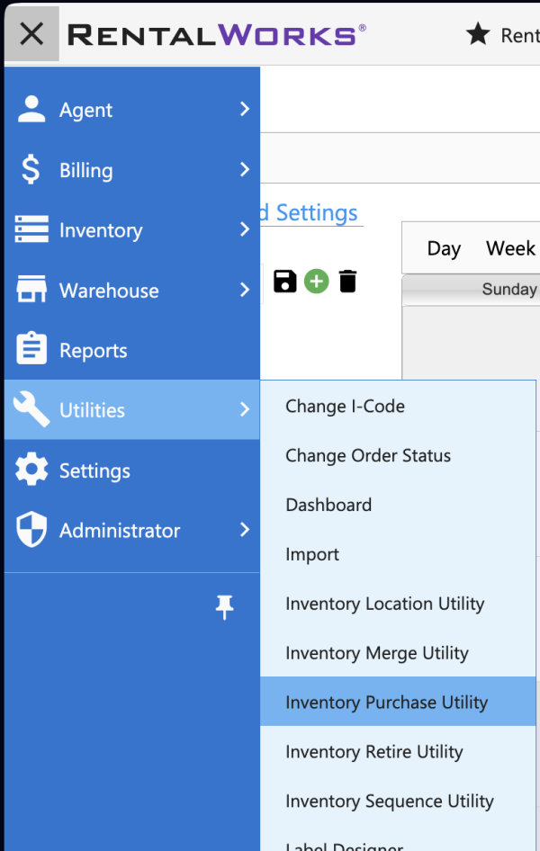Open the Settings link in header
The height and width of the screenshot is (851, 540).
point(315,213)
